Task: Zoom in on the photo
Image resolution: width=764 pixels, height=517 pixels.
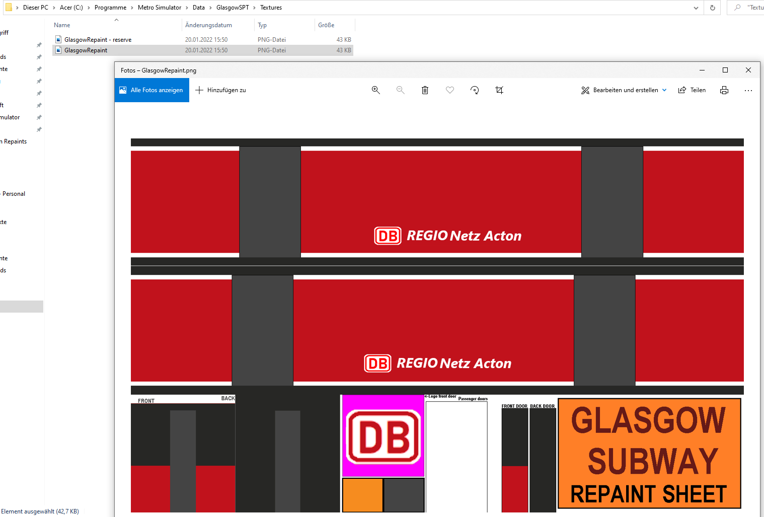Action: tap(375, 90)
